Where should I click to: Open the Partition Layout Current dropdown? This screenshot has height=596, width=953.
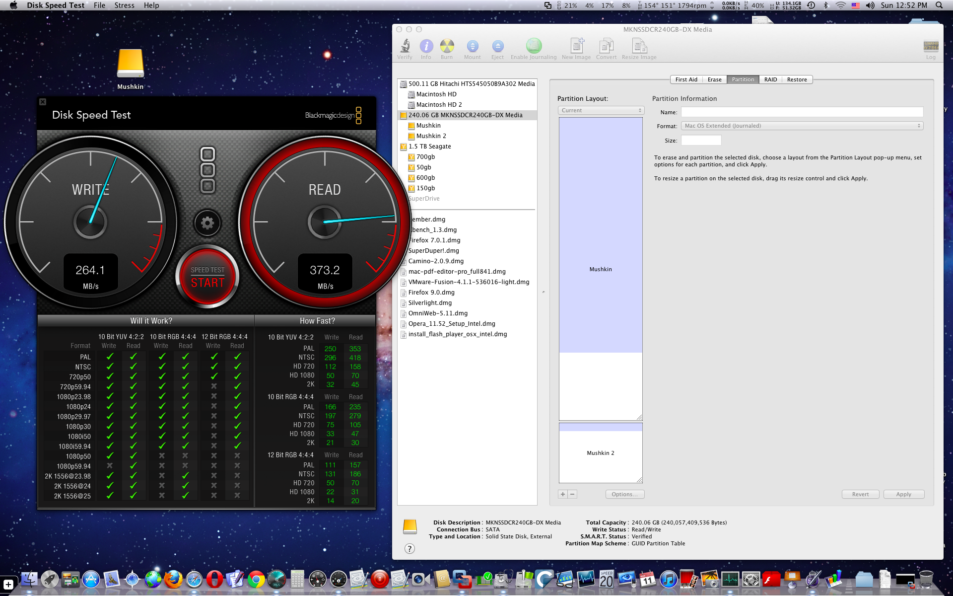point(601,110)
